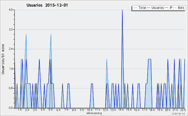Click the '0.0' y-axis value

click(11, 108)
